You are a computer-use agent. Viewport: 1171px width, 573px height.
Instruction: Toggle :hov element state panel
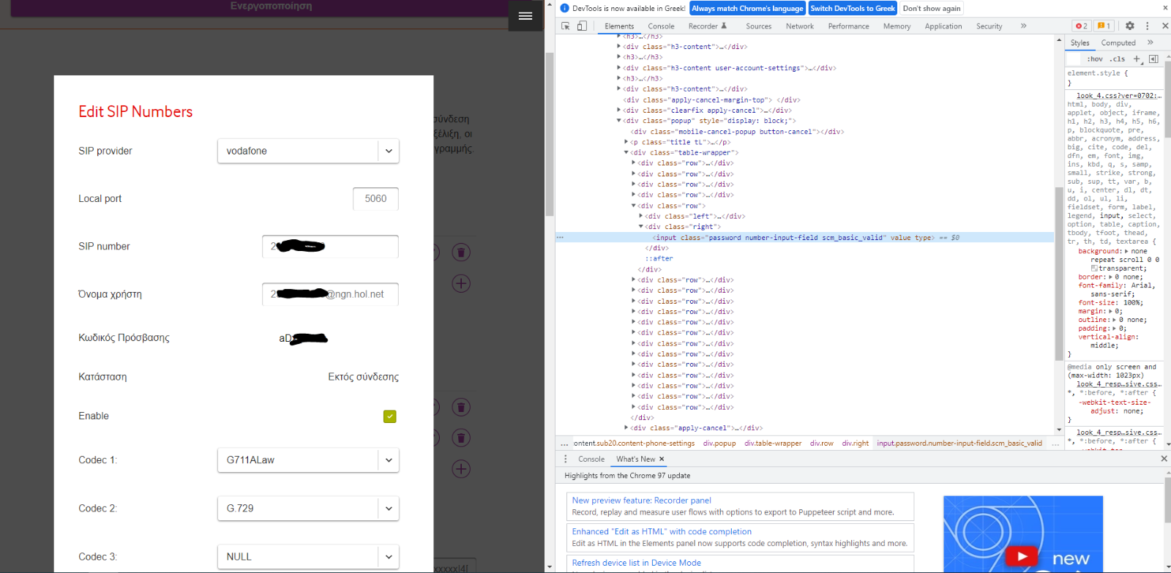click(x=1095, y=59)
